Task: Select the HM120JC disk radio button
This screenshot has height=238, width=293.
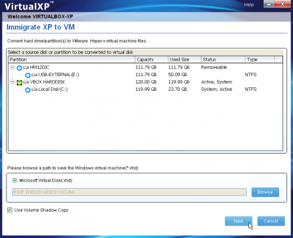Action: point(19,68)
